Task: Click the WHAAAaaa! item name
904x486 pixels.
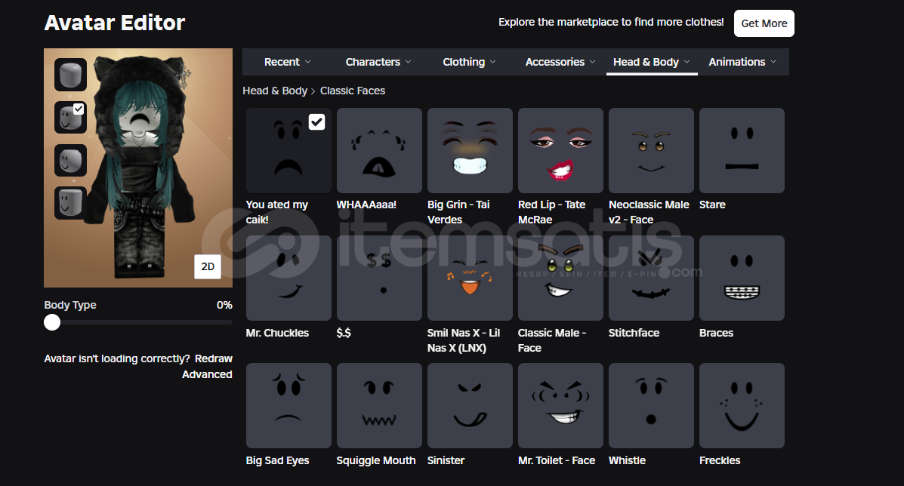Action: click(366, 205)
